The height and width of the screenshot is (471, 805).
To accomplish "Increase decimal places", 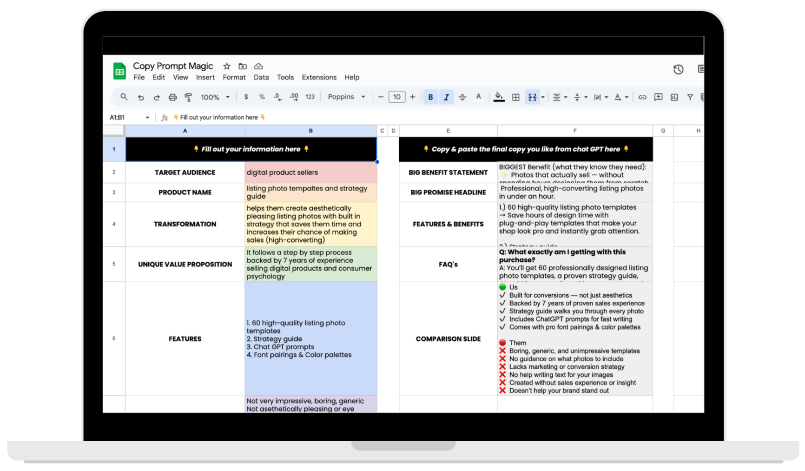I will (294, 97).
